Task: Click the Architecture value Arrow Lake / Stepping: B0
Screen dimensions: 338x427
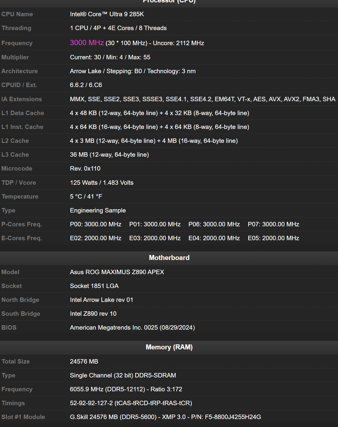Action: click(133, 71)
